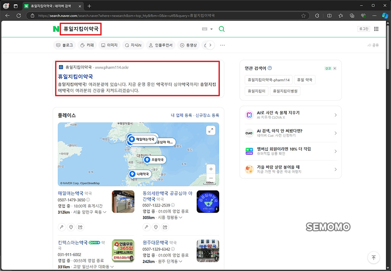The image size is (391, 271).
Task: Open the Copilot icon in browser toolbar
Action: 385,15
